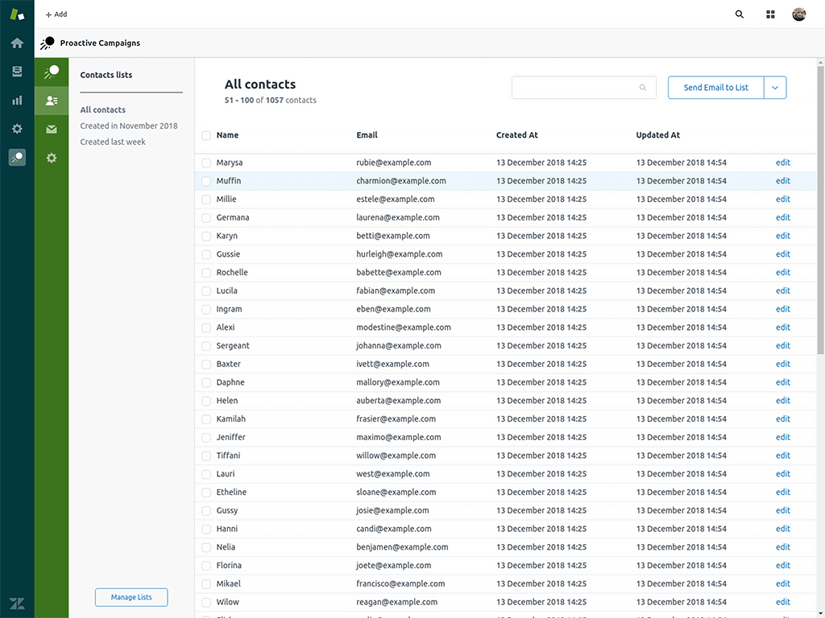Expand the Send Email to List dropdown arrow
The width and height of the screenshot is (825, 618).
coord(775,88)
